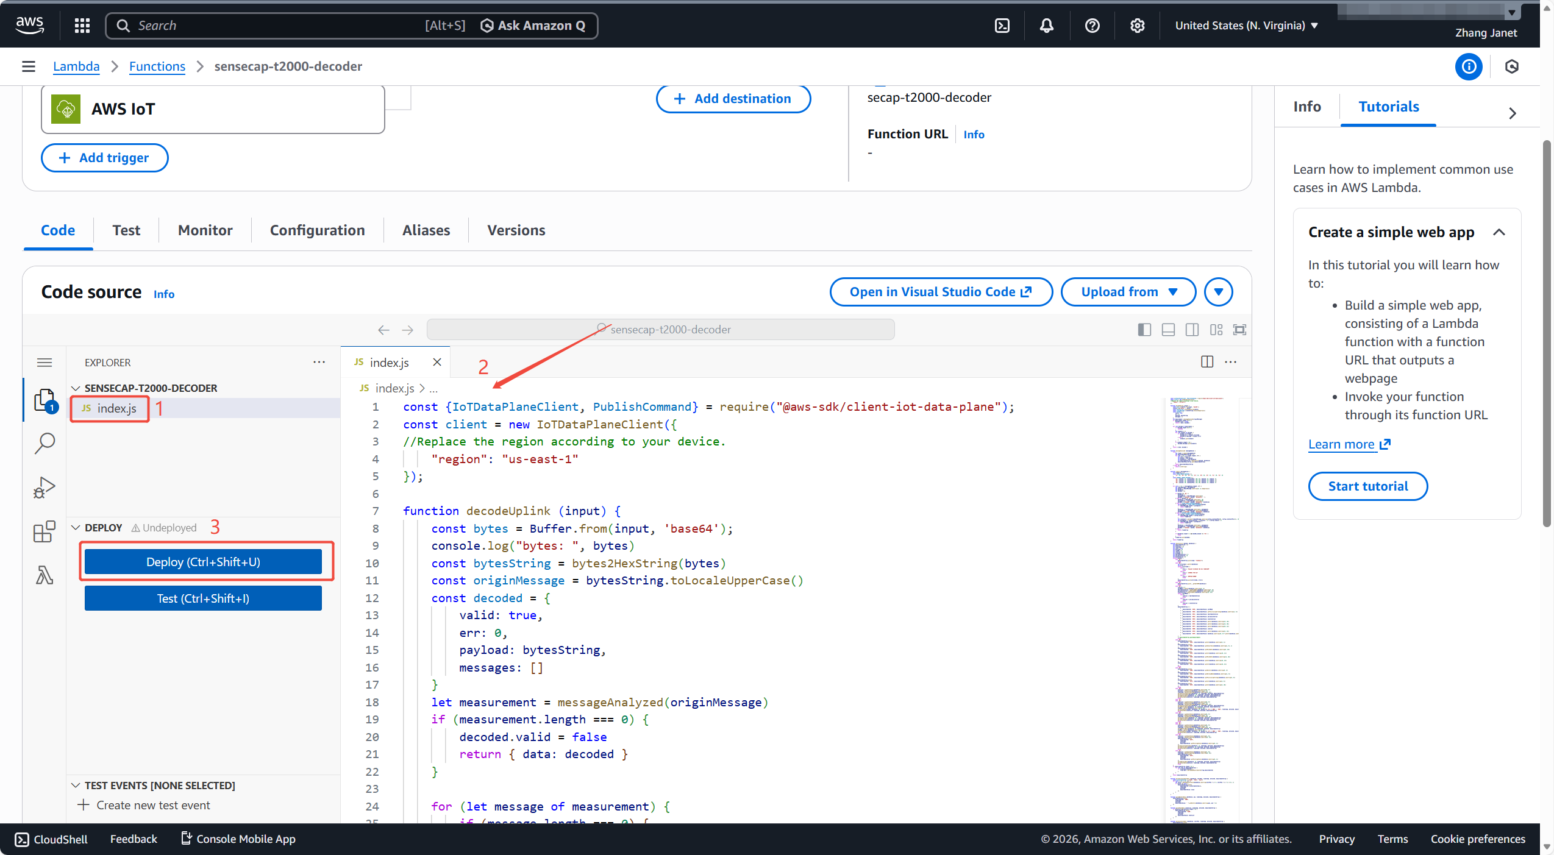The image size is (1554, 855).
Task: Split the editor right
Action: (x=1206, y=362)
